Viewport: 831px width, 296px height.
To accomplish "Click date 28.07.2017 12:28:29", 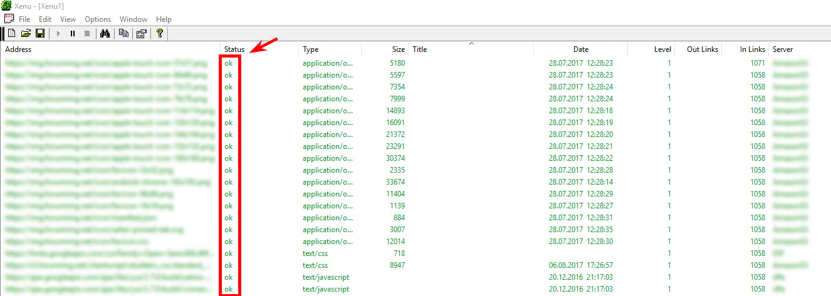I will coord(580,194).
